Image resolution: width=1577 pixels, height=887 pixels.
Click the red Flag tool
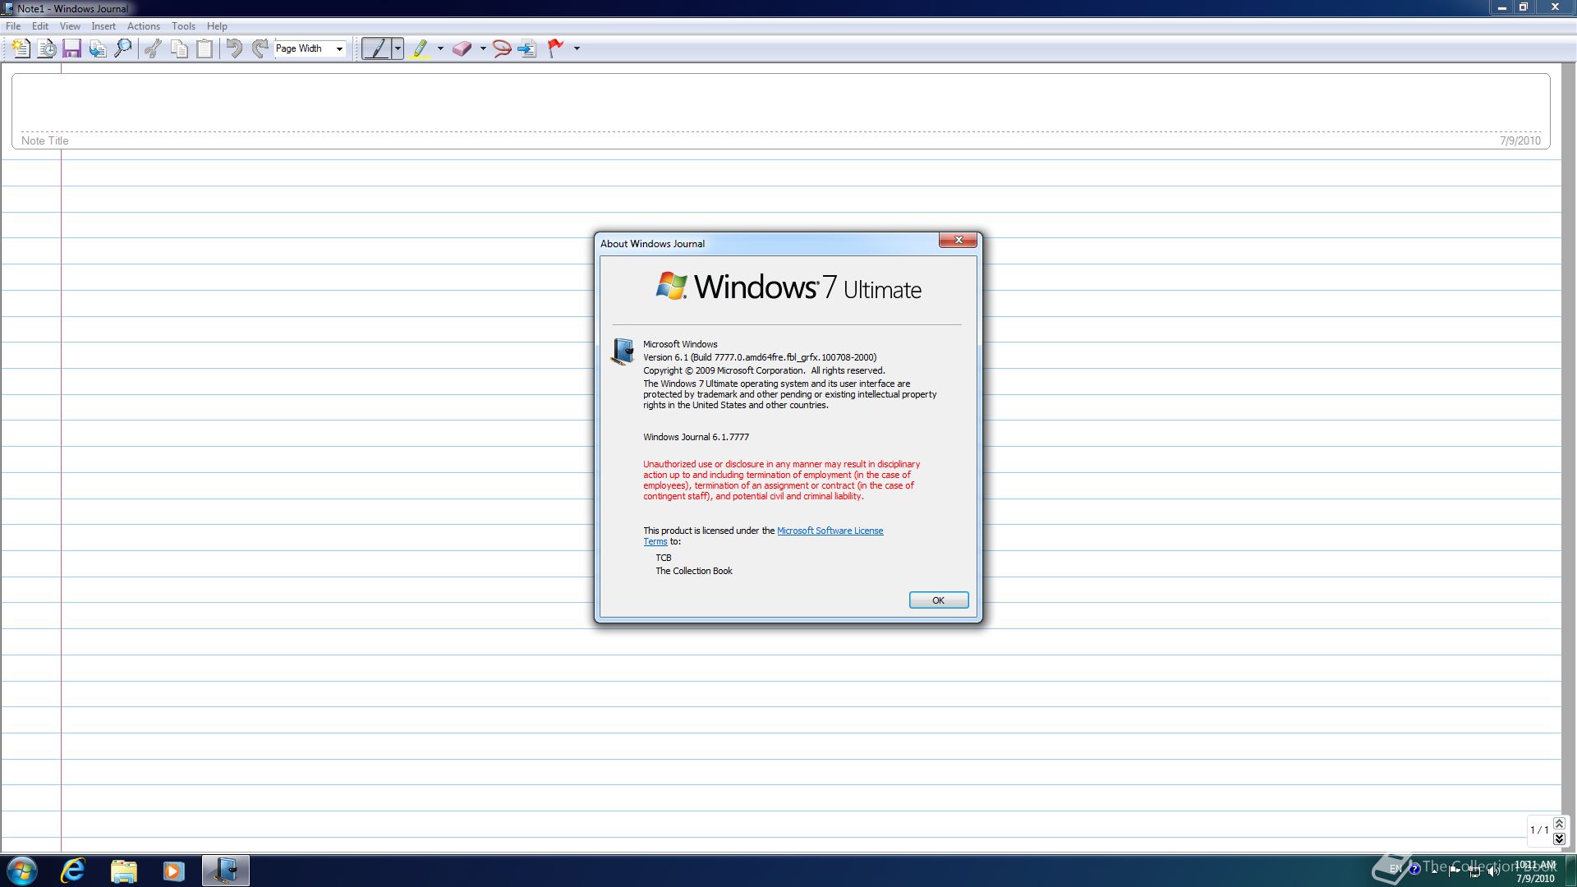pos(556,48)
